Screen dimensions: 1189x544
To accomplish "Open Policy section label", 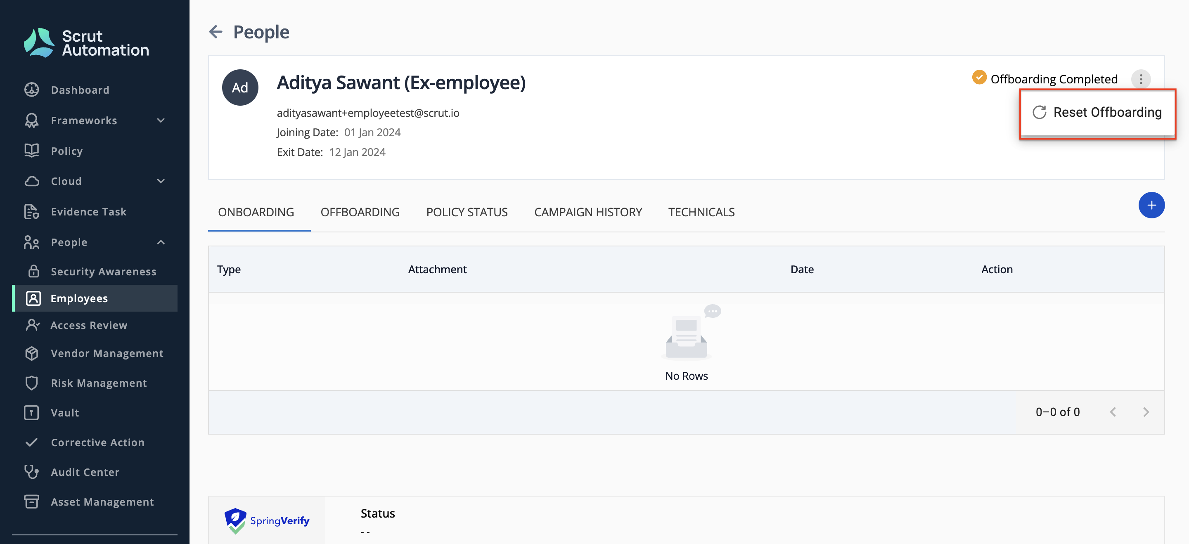I will tap(67, 151).
